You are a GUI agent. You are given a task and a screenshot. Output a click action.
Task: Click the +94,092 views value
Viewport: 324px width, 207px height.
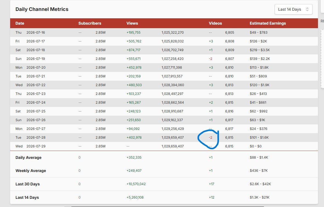[133, 129]
